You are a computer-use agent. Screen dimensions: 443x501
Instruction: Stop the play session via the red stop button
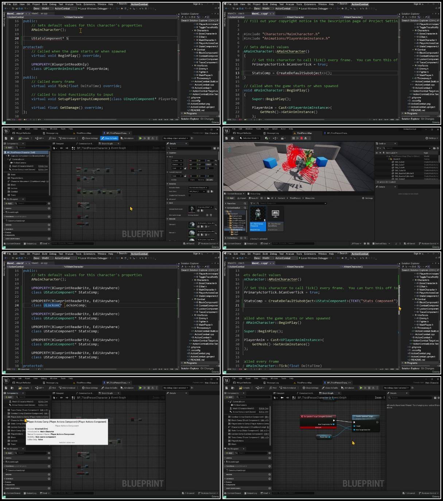pos(302,138)
